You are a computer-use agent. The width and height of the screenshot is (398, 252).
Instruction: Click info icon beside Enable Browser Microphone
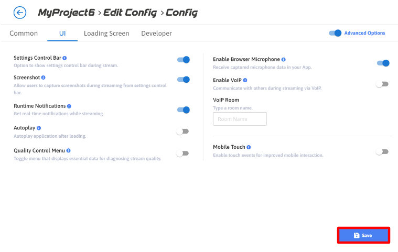[284, 60]
